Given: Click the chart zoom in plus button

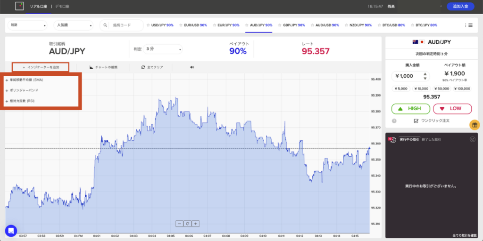Looking at the screenshot, I should point(195,224).
